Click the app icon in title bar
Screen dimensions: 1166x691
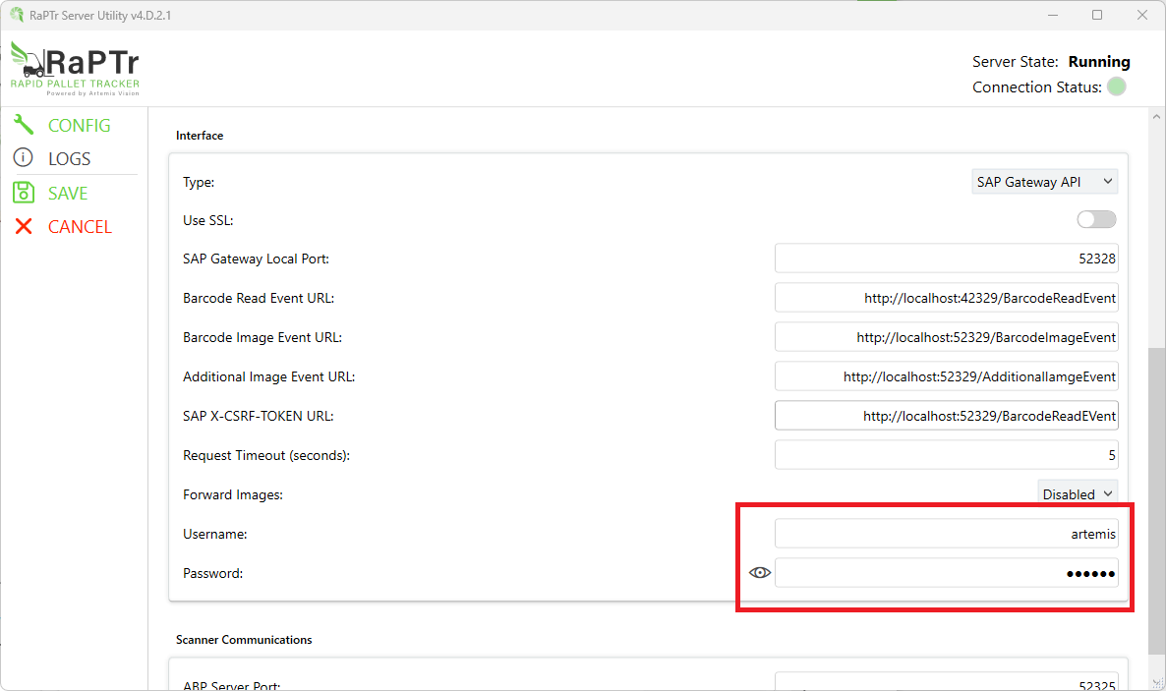(x=17, y=15)
